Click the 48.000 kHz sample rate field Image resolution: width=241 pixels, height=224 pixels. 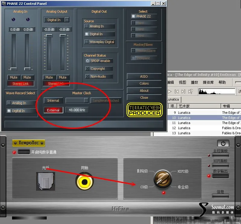(77, 110)
